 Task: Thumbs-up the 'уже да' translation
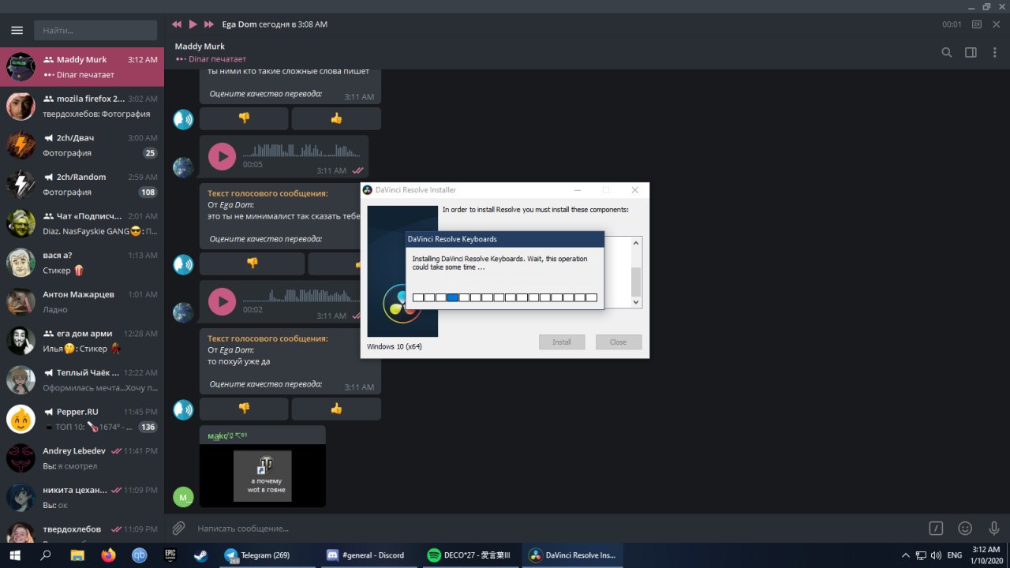coord(336,409)
